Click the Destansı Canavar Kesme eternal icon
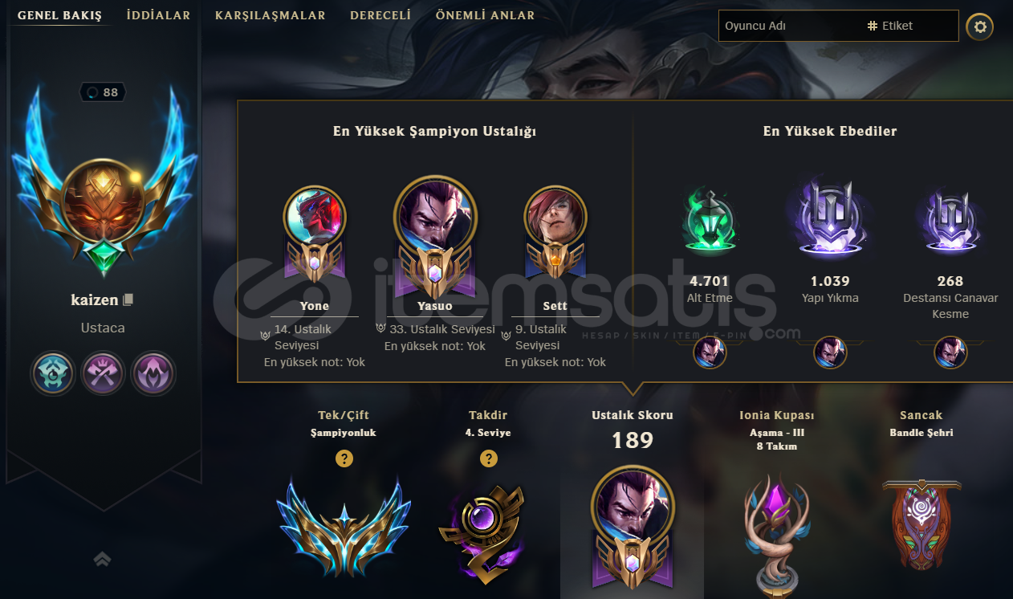 pos(950,220)
